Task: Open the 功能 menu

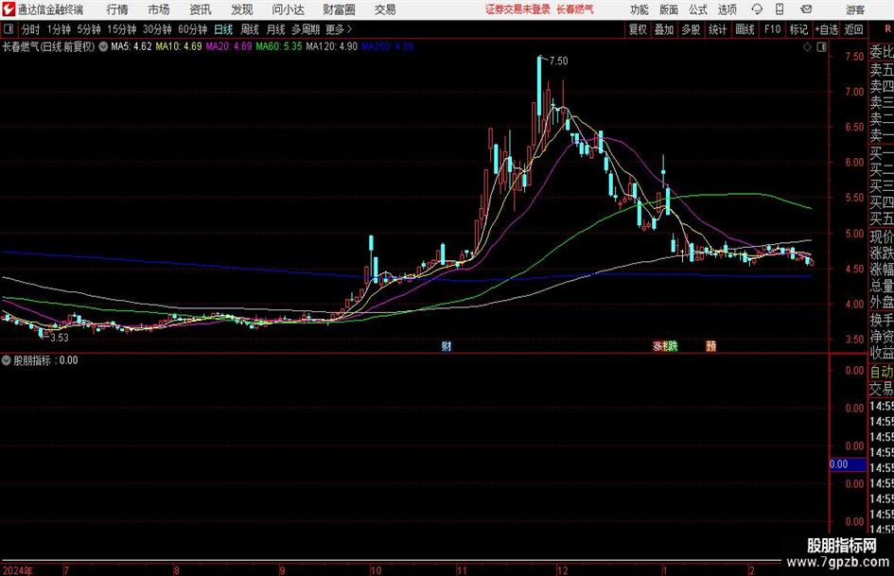Action: (640, 9)
